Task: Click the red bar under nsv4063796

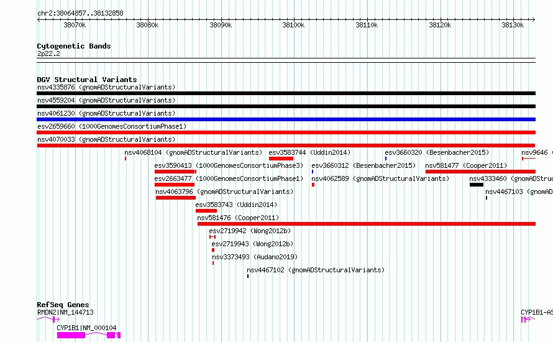Action: tap(176, 198)
